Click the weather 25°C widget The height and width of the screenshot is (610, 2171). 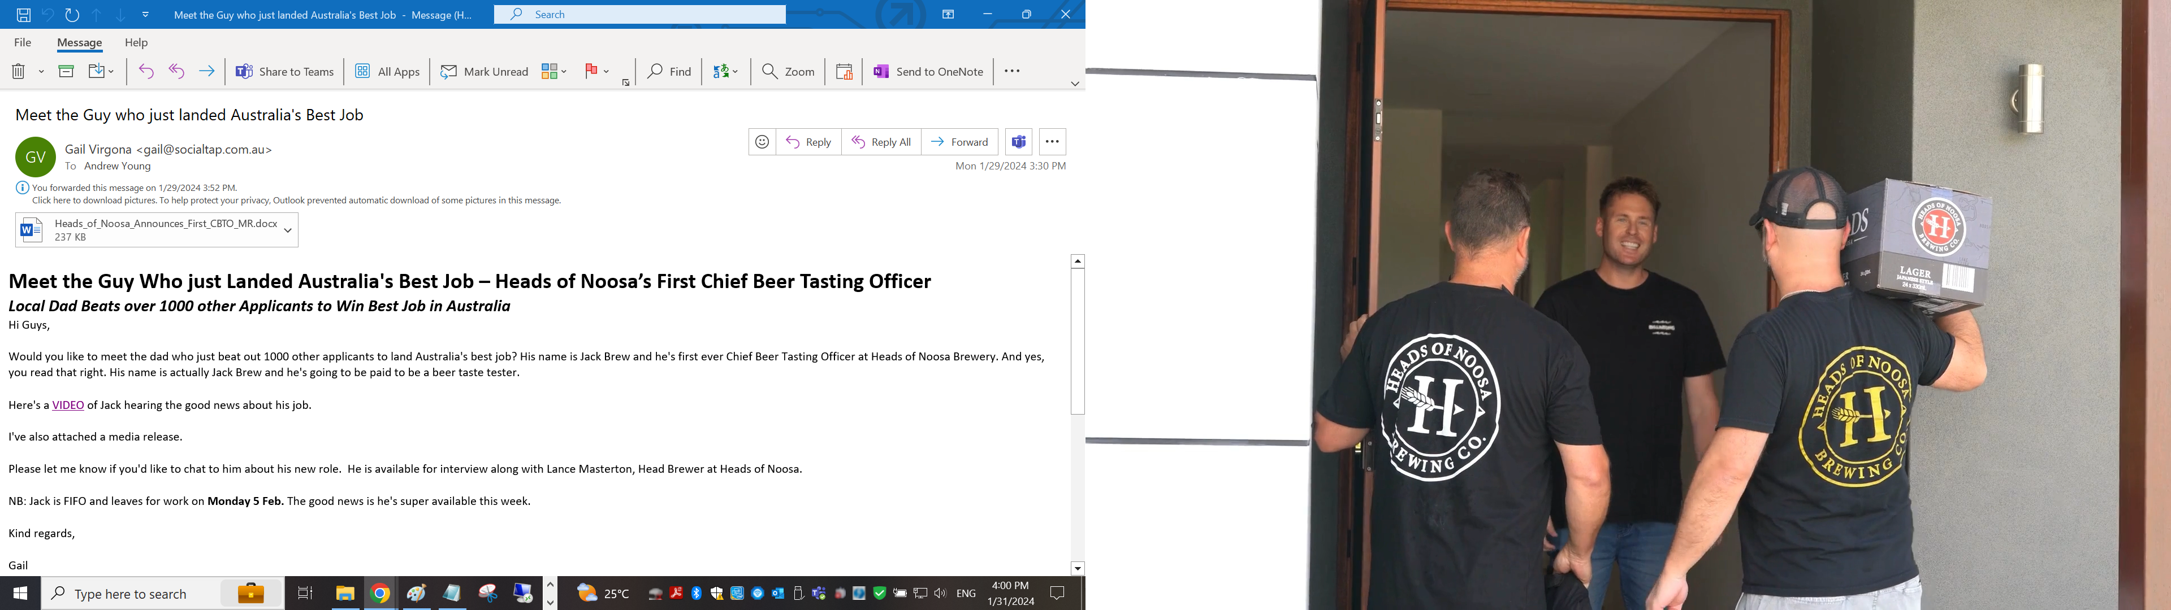pyautogui.click(x=604, y=593)
